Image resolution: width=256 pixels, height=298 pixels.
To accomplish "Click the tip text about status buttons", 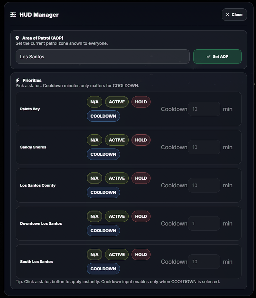I will click(118, 282).
